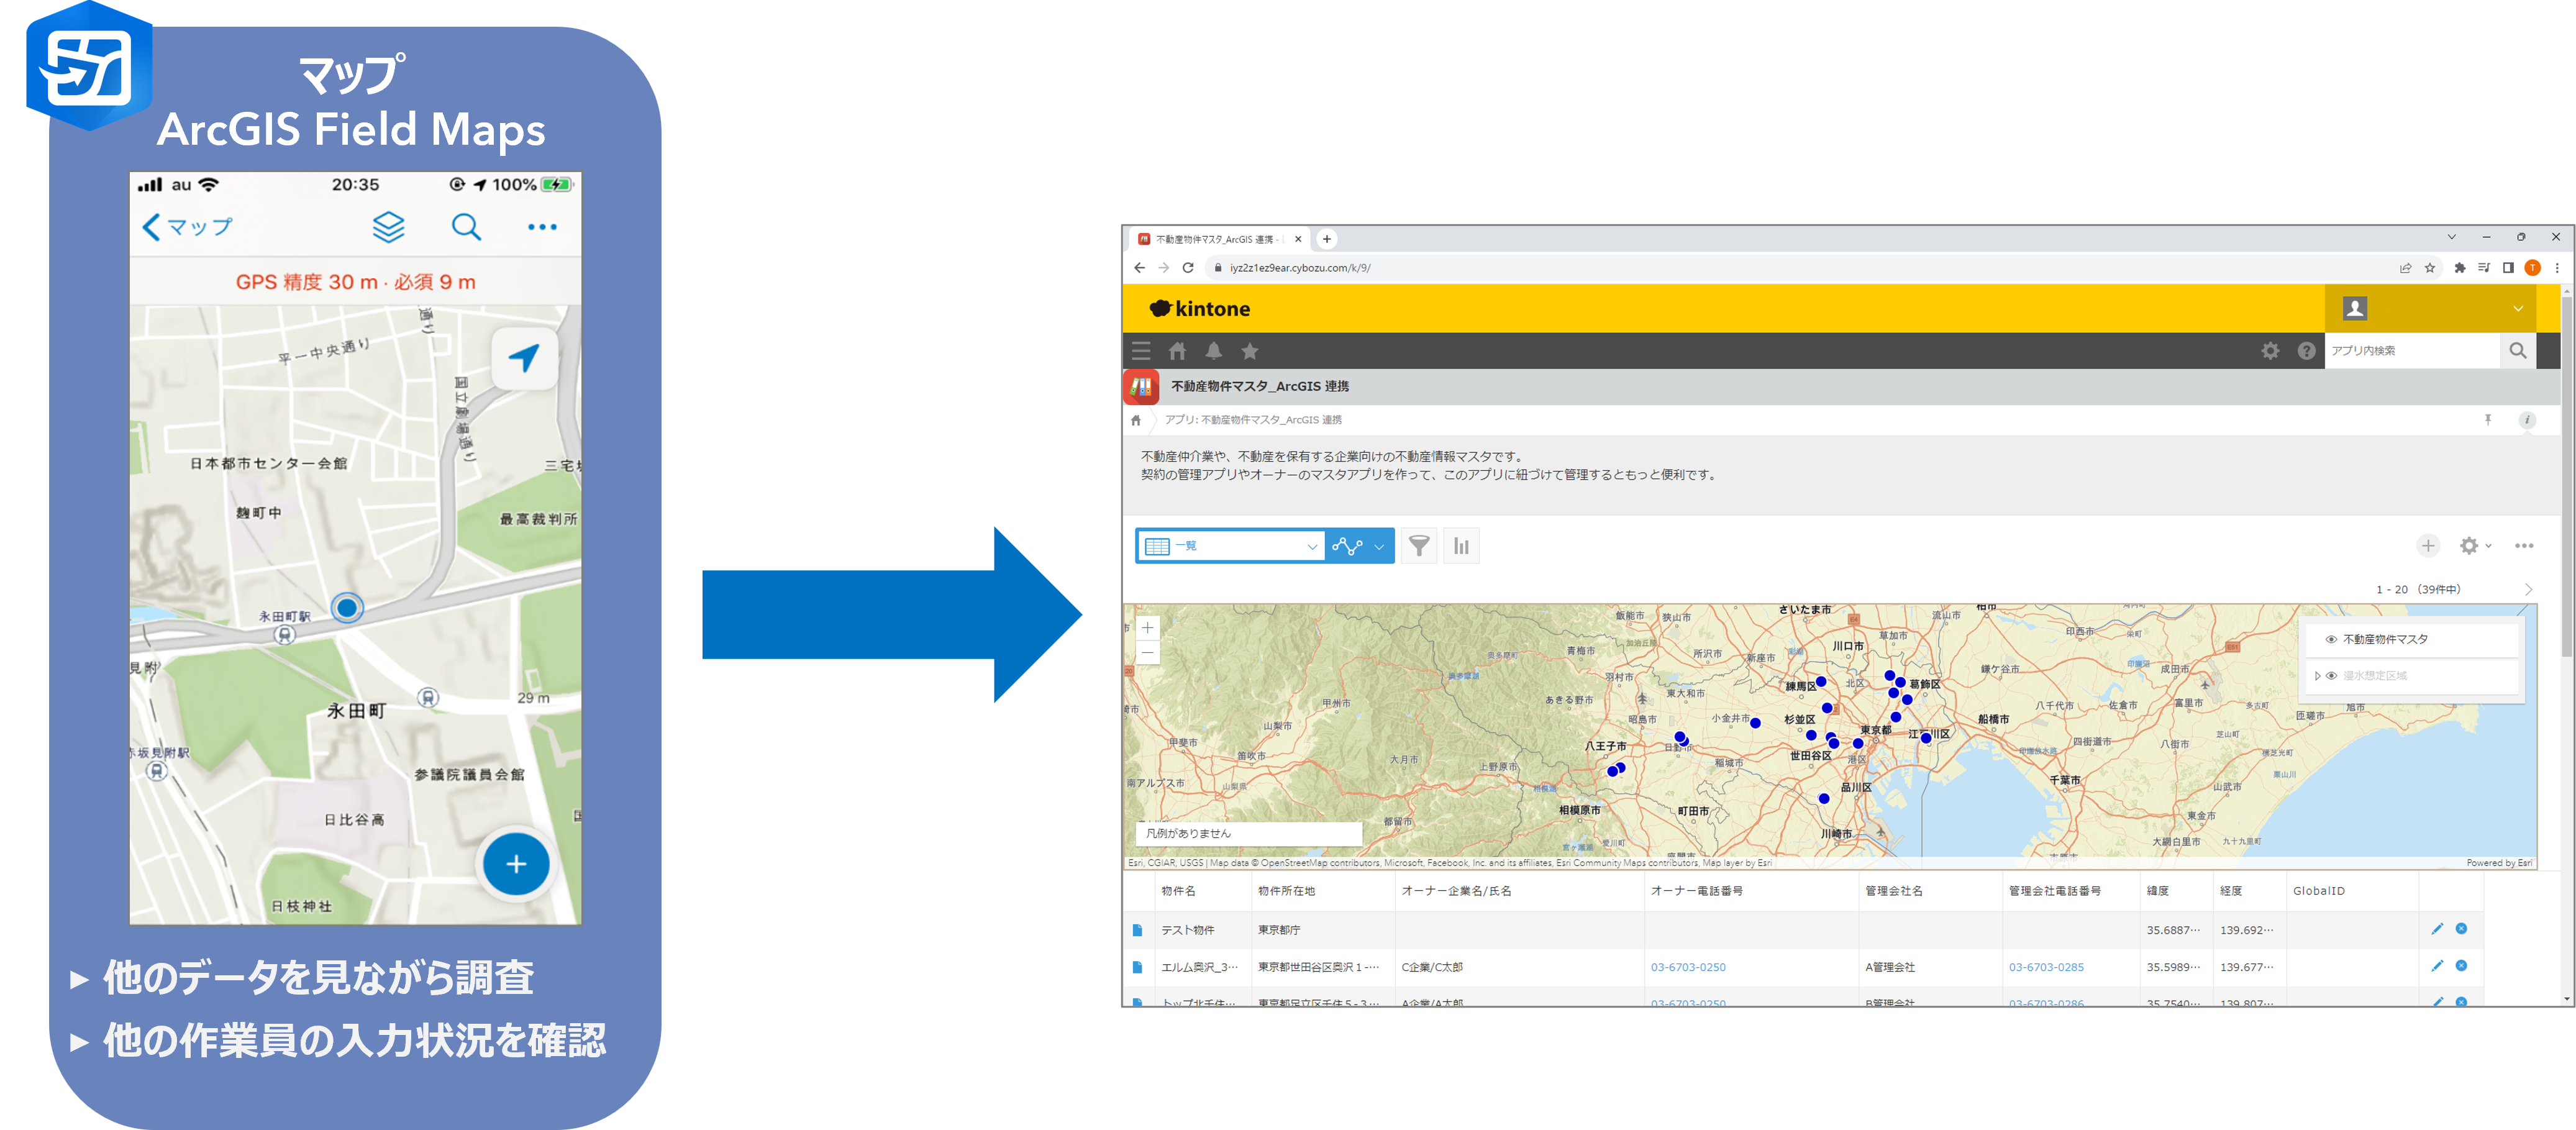This screenshot has width=2576, height=1130.
Task: Add a new record with plus button
Action: click(2427, 546)
